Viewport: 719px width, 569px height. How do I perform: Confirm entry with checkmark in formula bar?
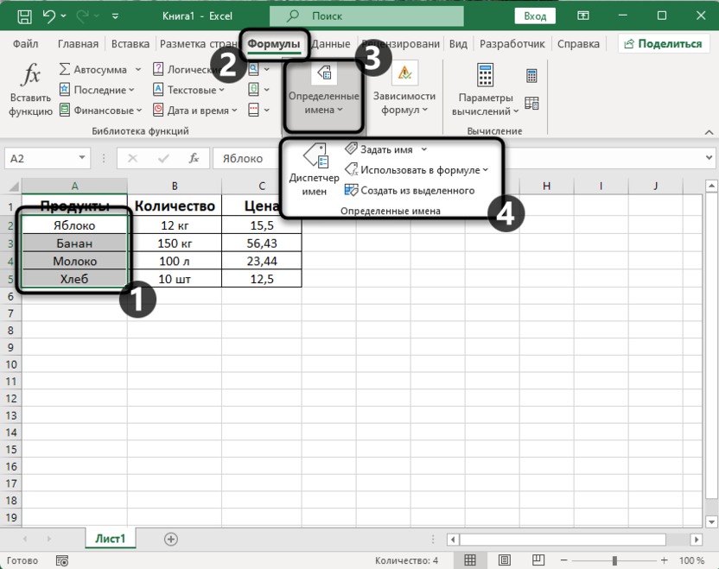pos(163,159)
